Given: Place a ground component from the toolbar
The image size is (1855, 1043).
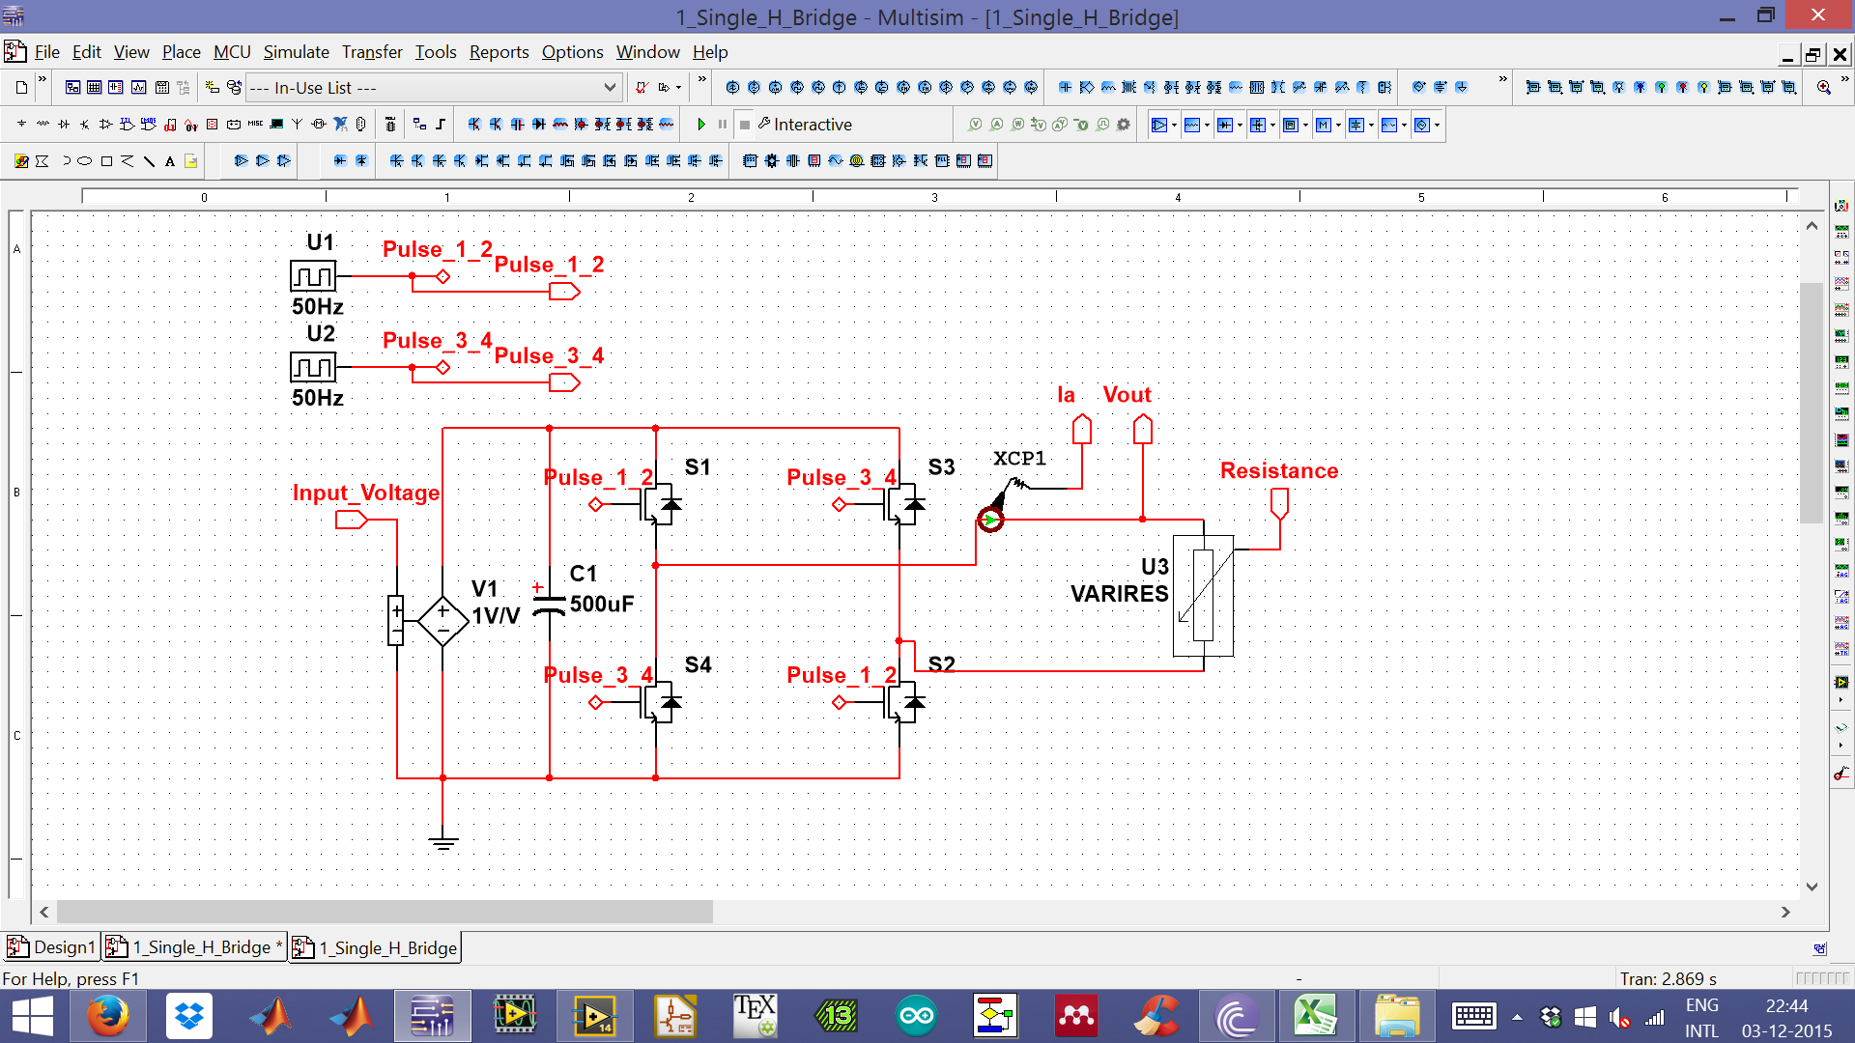Looking at the screenshot, I should (x=1462, y=87).
